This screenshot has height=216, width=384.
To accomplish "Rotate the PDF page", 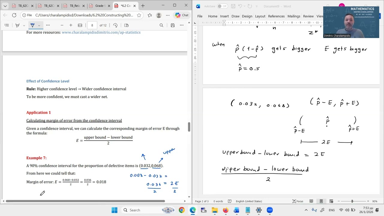I will pyautogui.click(x=115, y=25).
